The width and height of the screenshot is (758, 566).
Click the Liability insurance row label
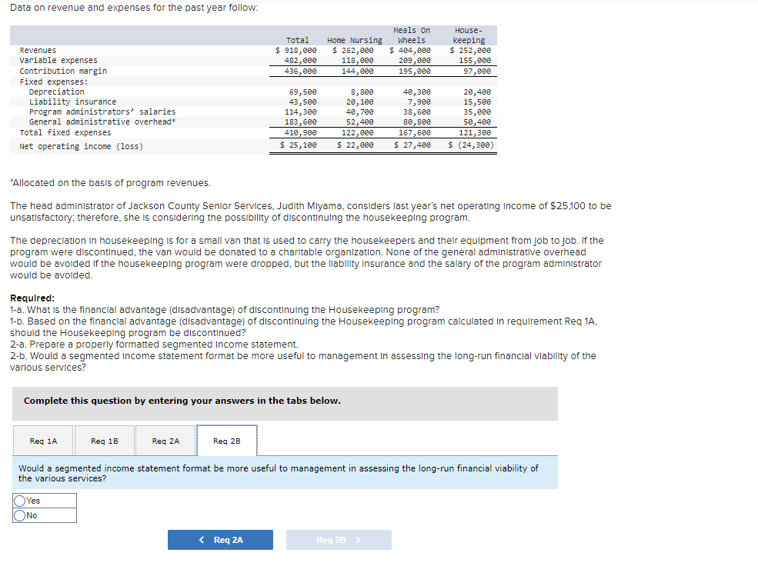pos(72,102)
